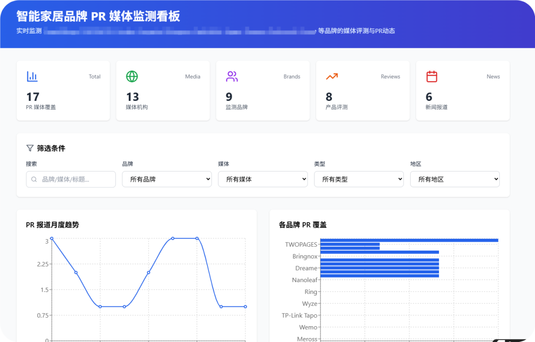Select the 8 产品评测 value

[x=329, y=97]
